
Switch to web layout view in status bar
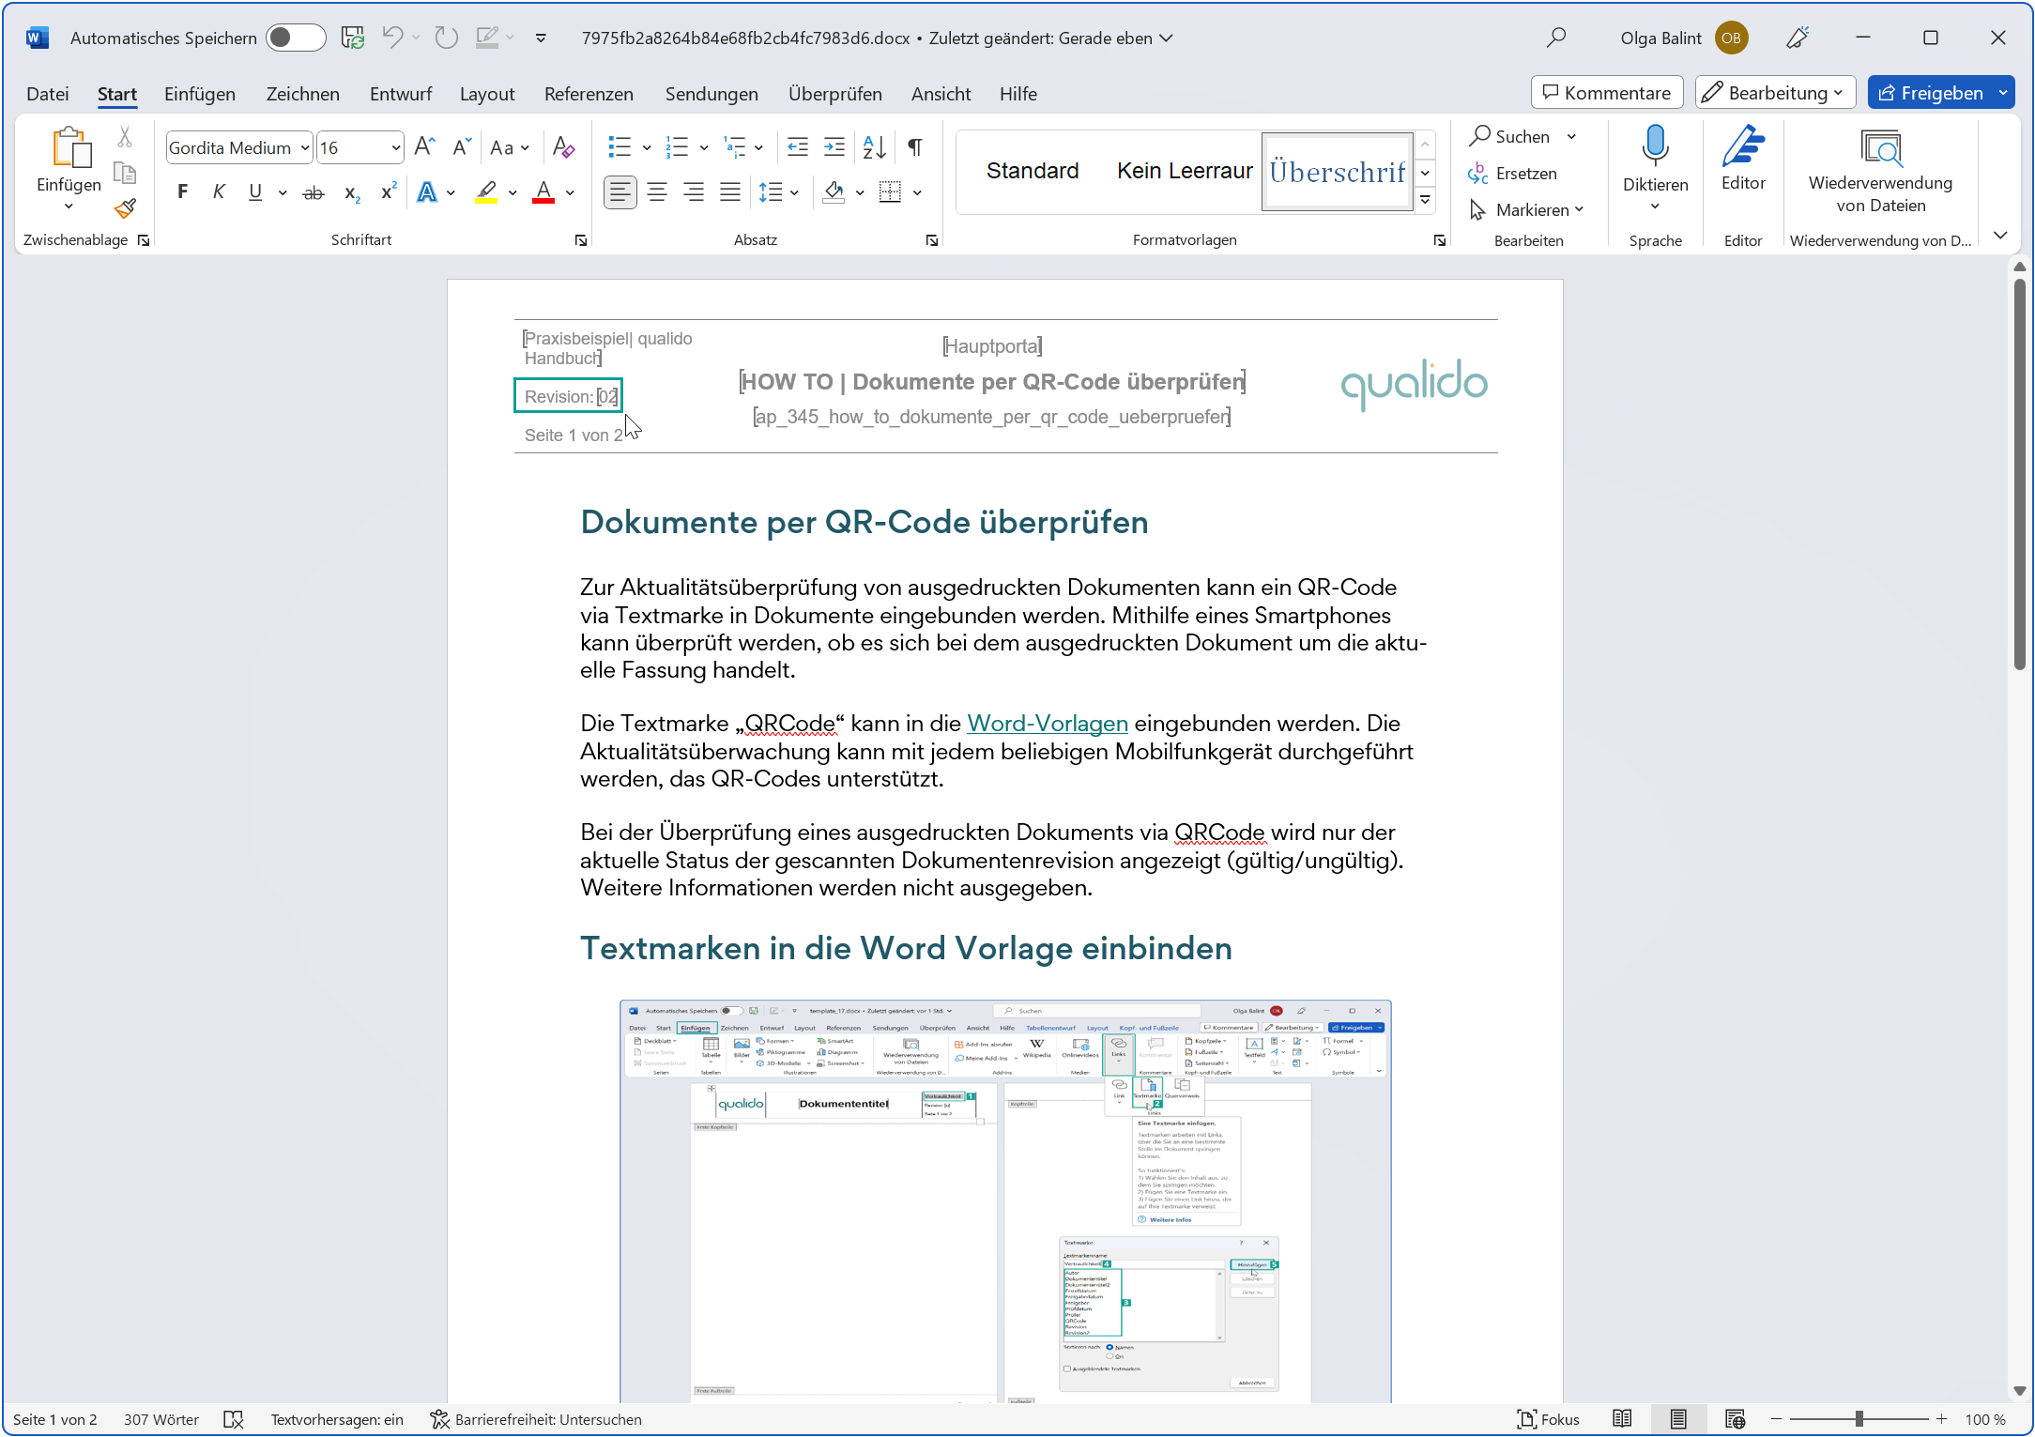(1735, 1419)
